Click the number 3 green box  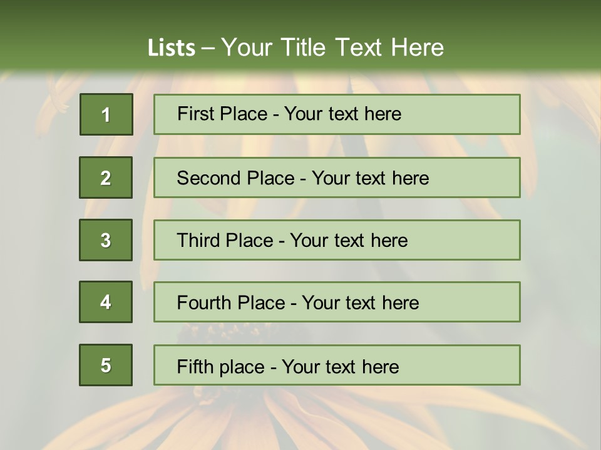point(106,240)
